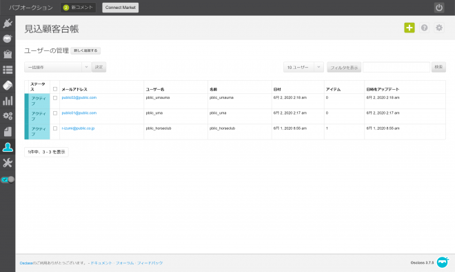Open the pages icon in sidebar

(8, 132)
